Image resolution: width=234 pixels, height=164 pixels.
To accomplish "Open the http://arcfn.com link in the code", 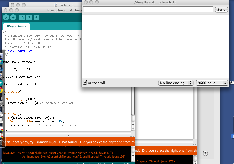I will [21, 51].
